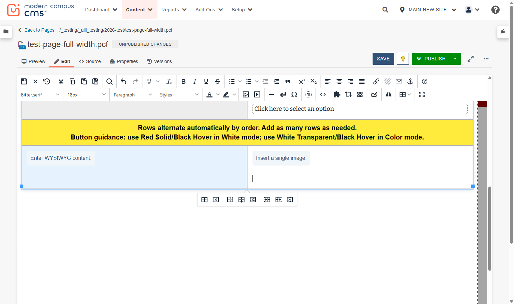Open the background highlight color arrow
The width and height of the screenshot is (514, 304).
tap(234, 94)
